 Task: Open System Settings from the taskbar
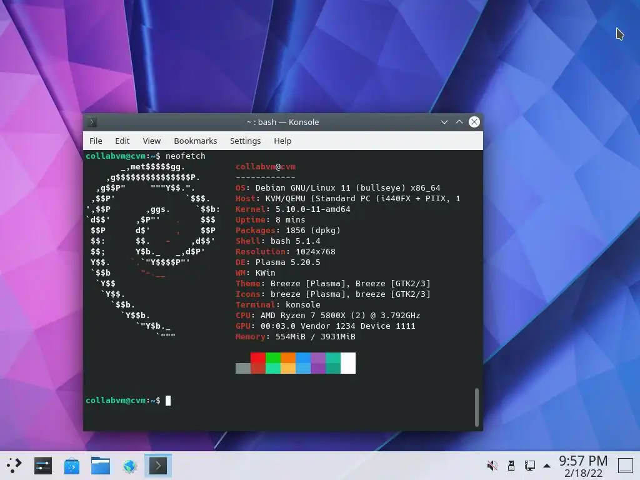(43, 465)
